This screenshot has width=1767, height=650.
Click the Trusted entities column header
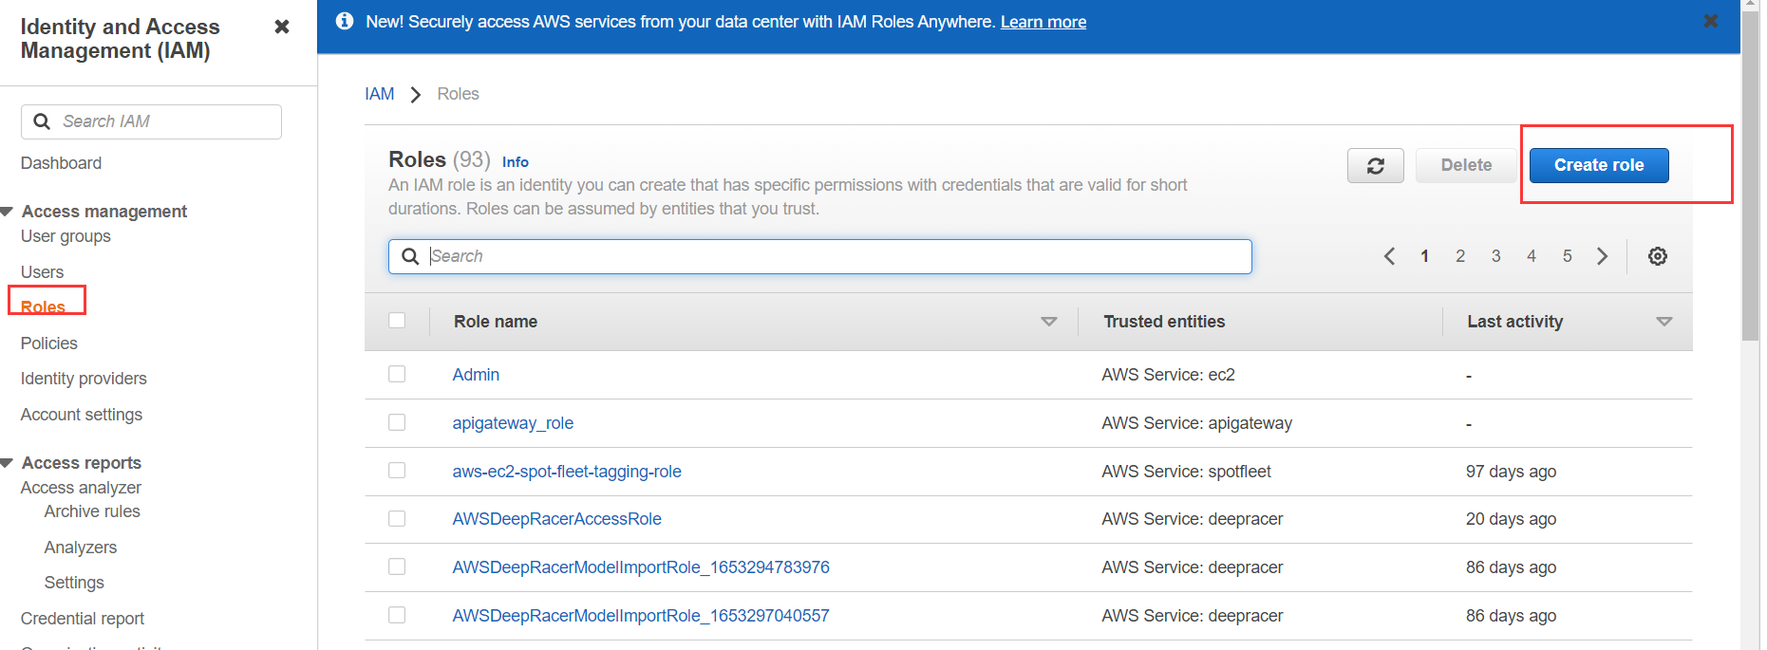1164,322
